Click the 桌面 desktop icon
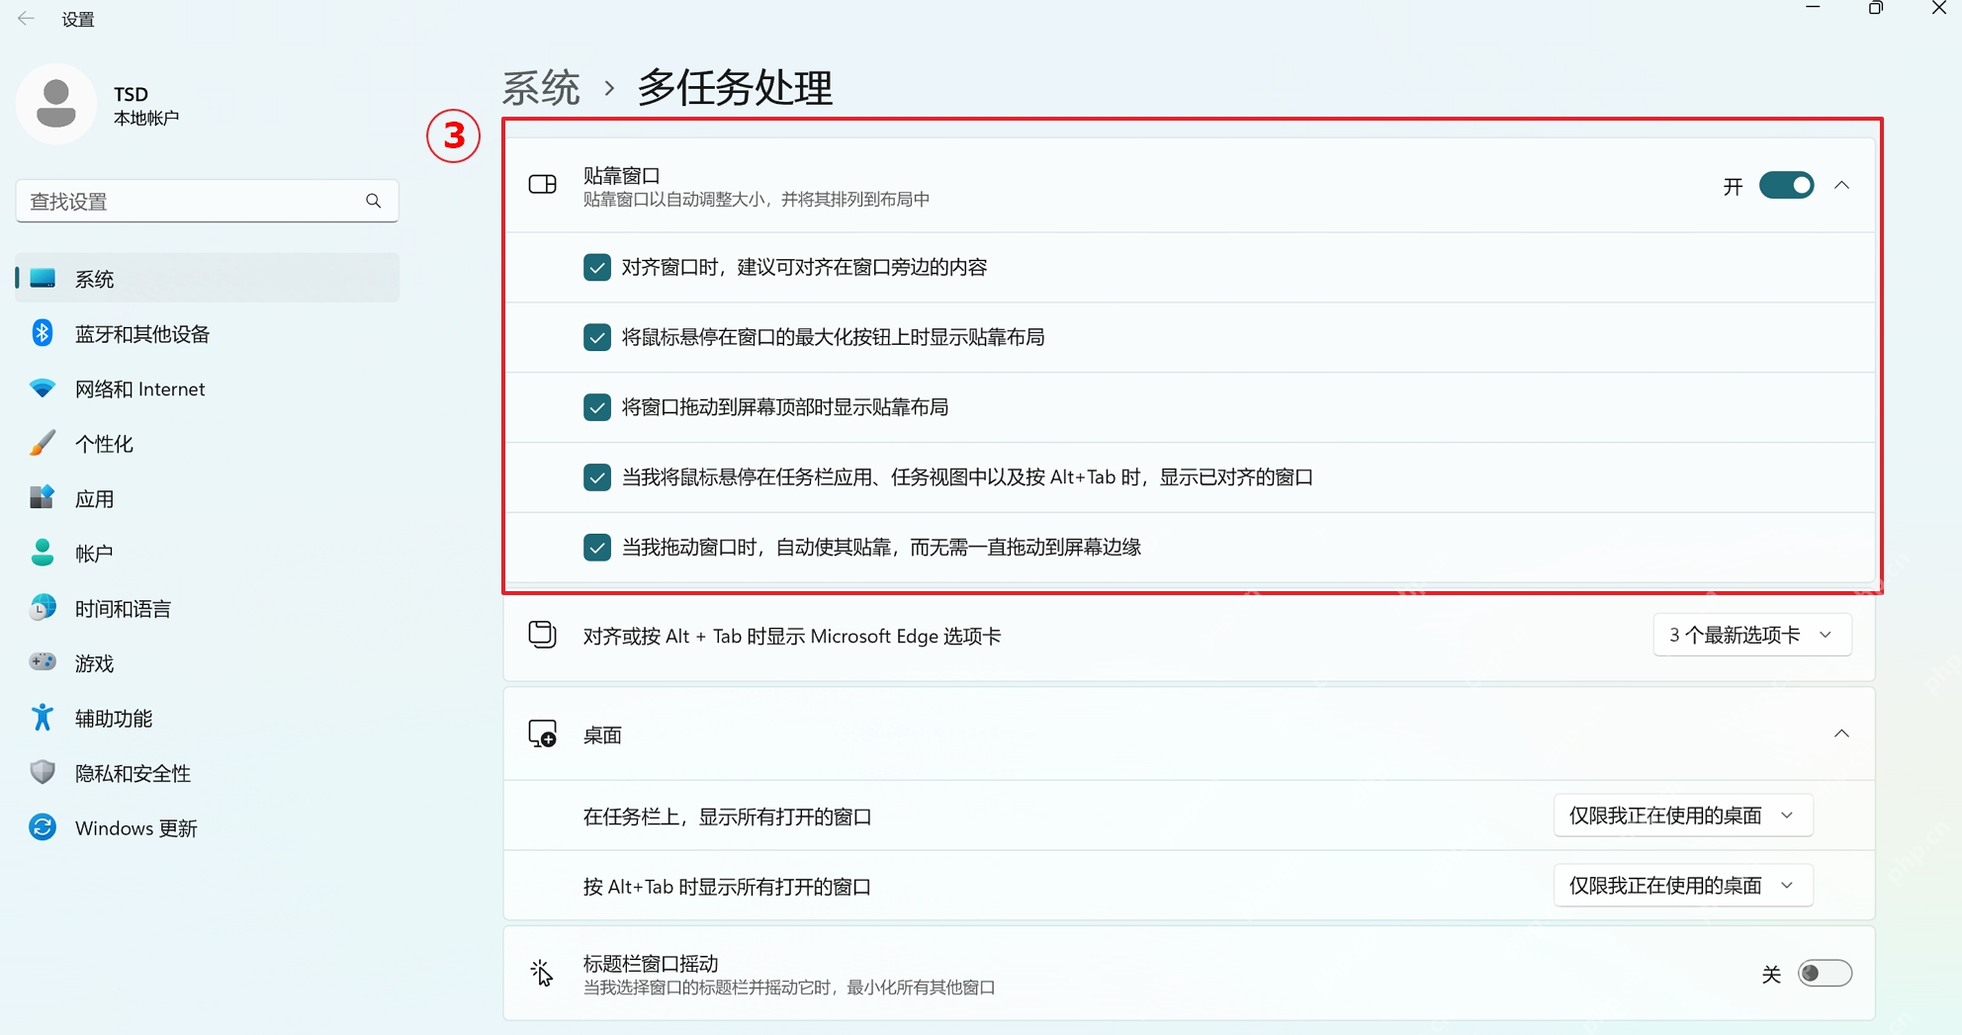 [x=543, y=734]
